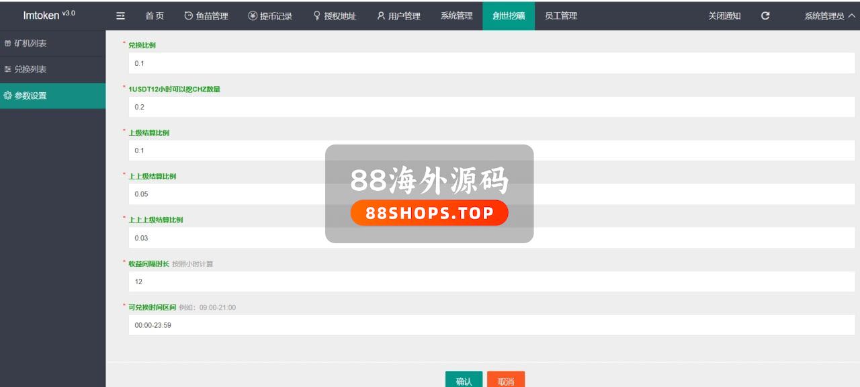
Task: Open 鱼苗管理 menu with clock icon
Action: point(206,16)
